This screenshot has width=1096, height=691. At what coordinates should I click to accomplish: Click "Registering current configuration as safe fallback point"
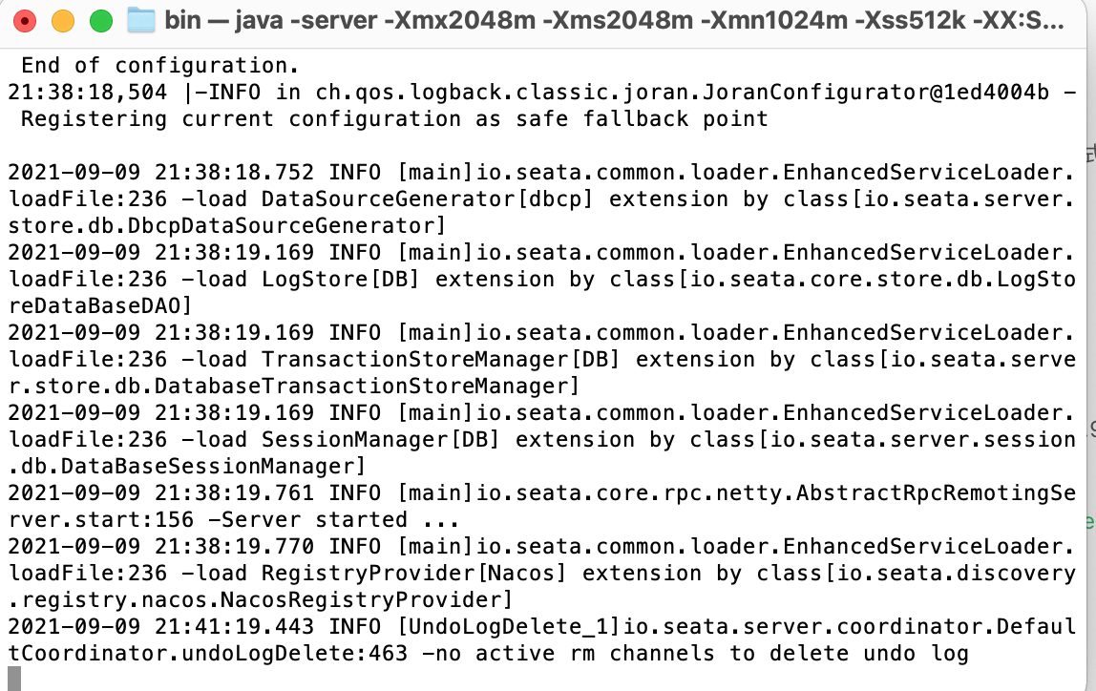(394, 119)
